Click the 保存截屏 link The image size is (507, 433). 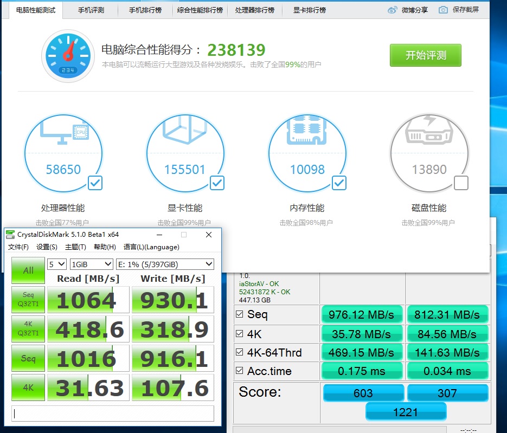pyautogui.click(x=466, y=10)
